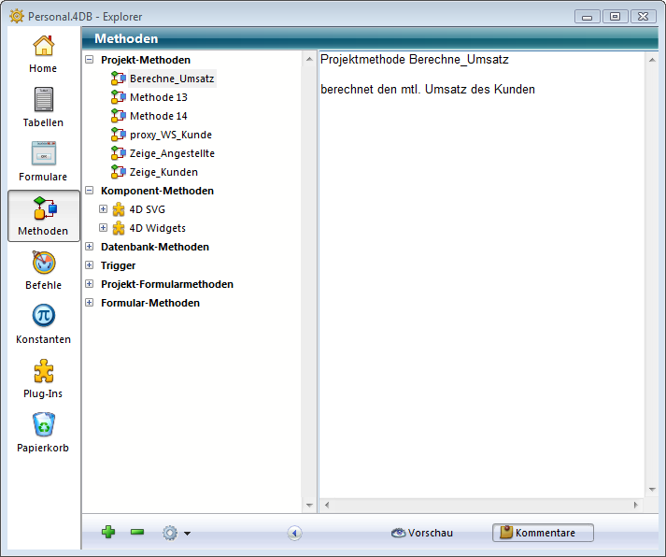Open the Formulare page
This screenshot has height=557, width=666.
(x=43, y=162)
